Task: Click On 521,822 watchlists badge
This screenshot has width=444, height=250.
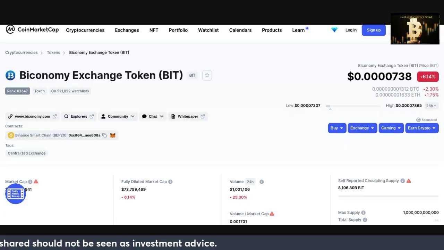Action: (x=70, y=91)
